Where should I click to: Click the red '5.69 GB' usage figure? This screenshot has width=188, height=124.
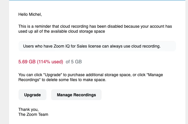pyautogui.click(x=27, y=62)
